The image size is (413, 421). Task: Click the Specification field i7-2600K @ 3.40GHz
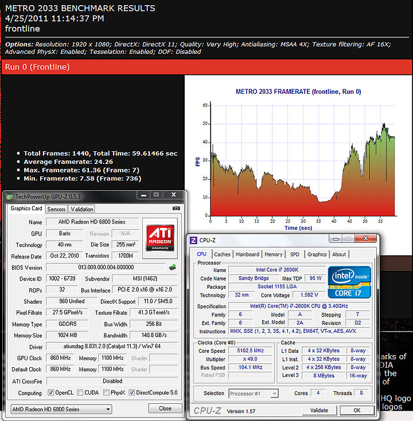coord(299,306)
